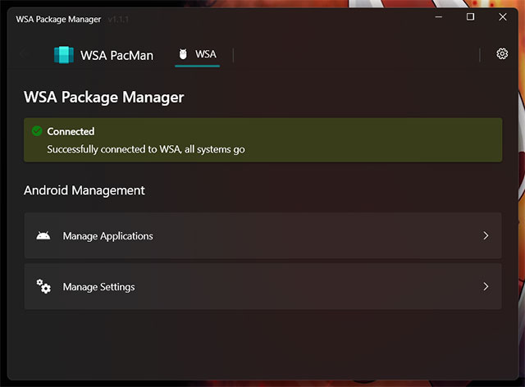Click the Android icon beside Manage Applications
525x387 pixels.
coord(43,236)
